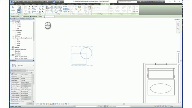Viewport: 192px width, 108px height.
Task: Click the Type Properties icon above Properties
Action: 19,7
